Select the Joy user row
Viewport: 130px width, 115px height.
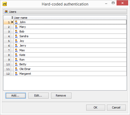point(70,41)
